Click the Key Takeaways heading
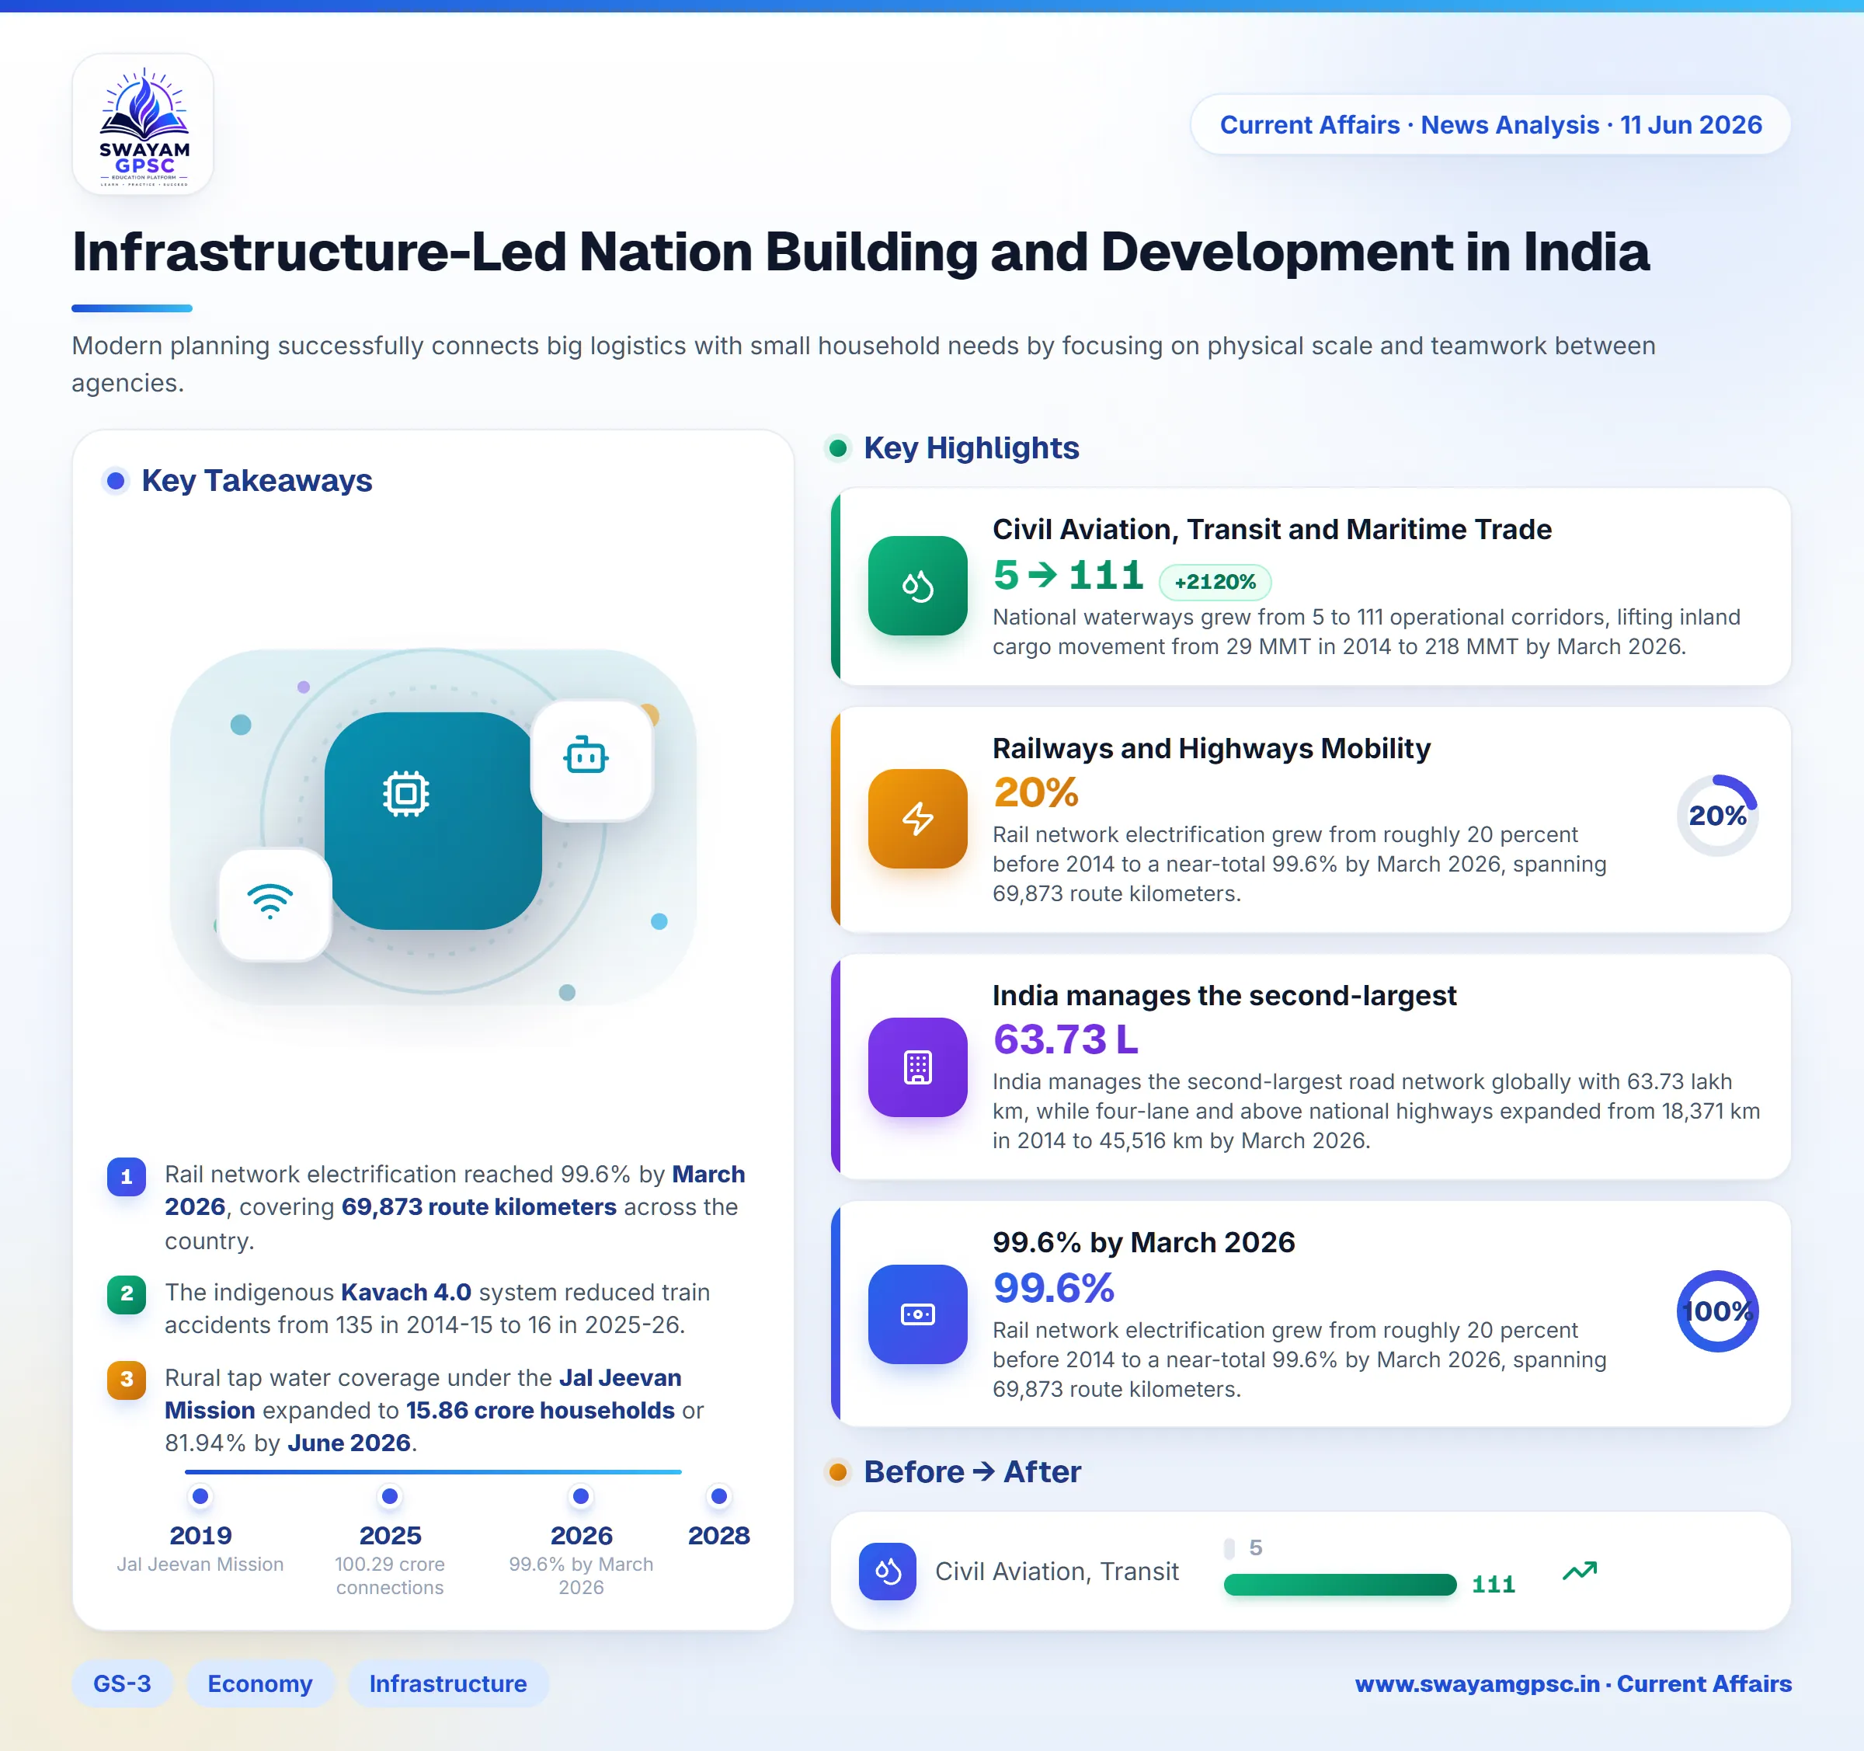1864x1751 pixels. pos(257,480)
